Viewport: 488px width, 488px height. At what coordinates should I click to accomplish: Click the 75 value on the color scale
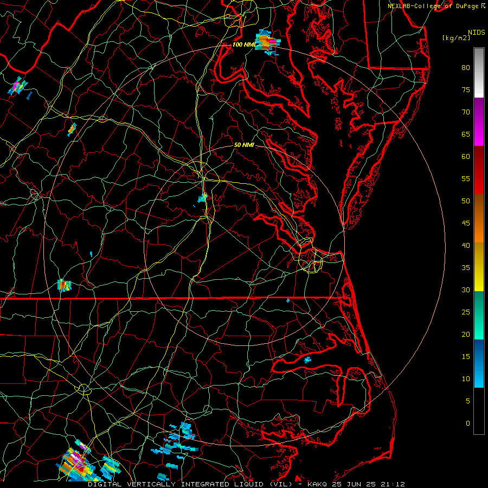pyautogui.click(x=466, y=89)
